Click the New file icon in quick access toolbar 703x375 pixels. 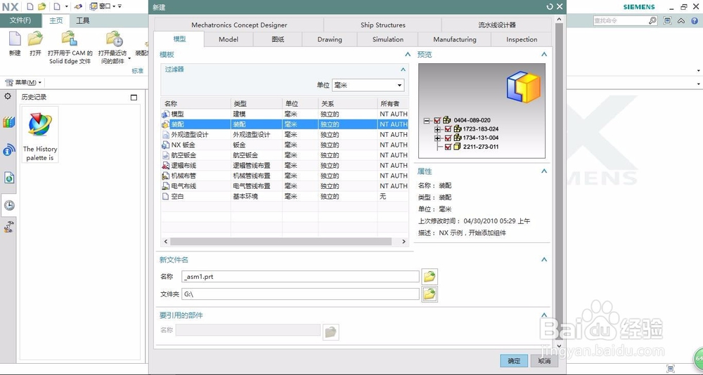pyautogui.click(x=30, y=6)
